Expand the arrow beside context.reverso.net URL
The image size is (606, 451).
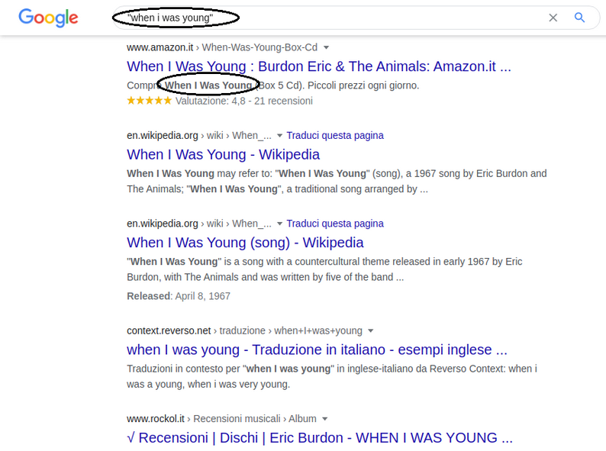click(371, 331)
